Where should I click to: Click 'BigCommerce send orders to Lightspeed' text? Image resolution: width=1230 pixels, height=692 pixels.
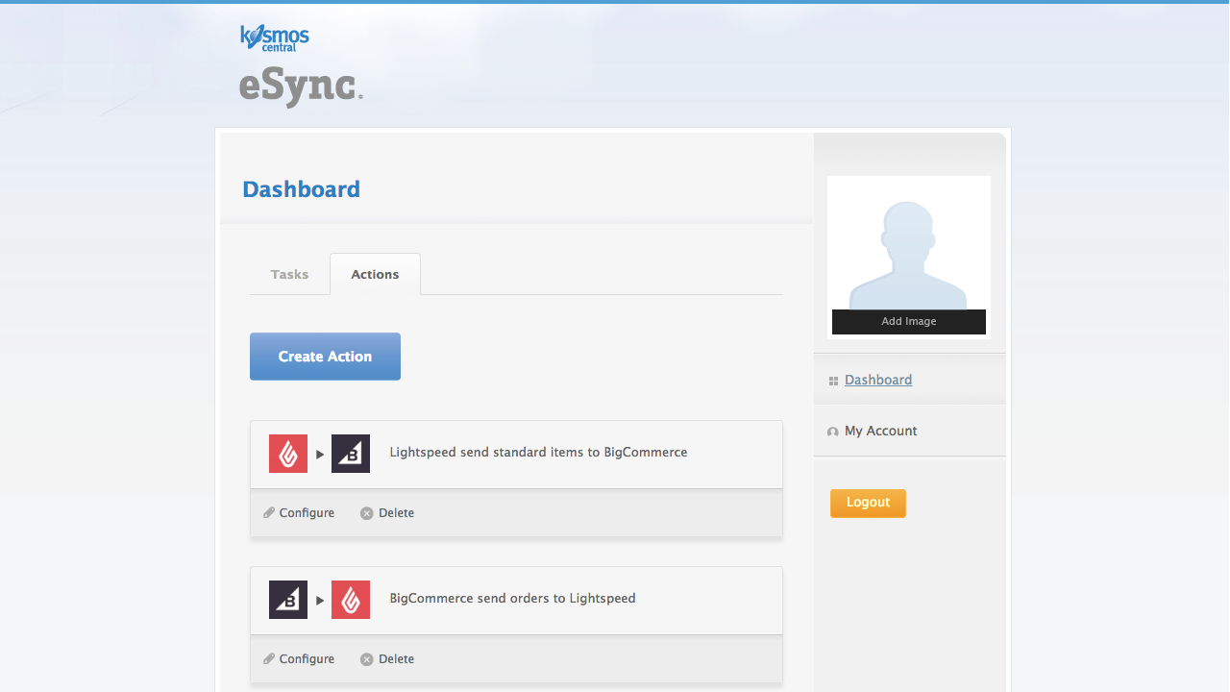512,598
